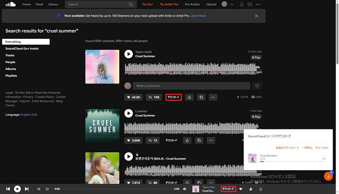The image size is (339, 194).
Task: Open the SoundCloud logo home page
Action: [x=10, y=4]
